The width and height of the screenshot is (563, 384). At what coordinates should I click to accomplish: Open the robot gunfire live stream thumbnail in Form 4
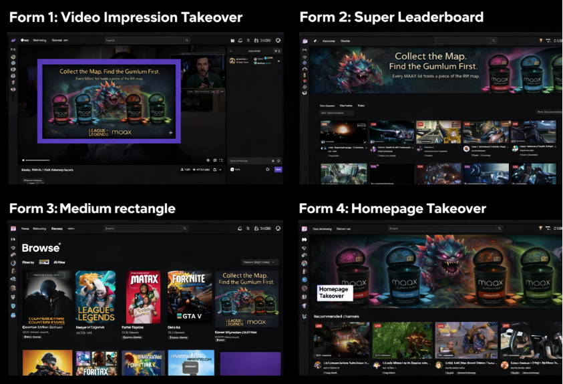(x=341, y=340)
